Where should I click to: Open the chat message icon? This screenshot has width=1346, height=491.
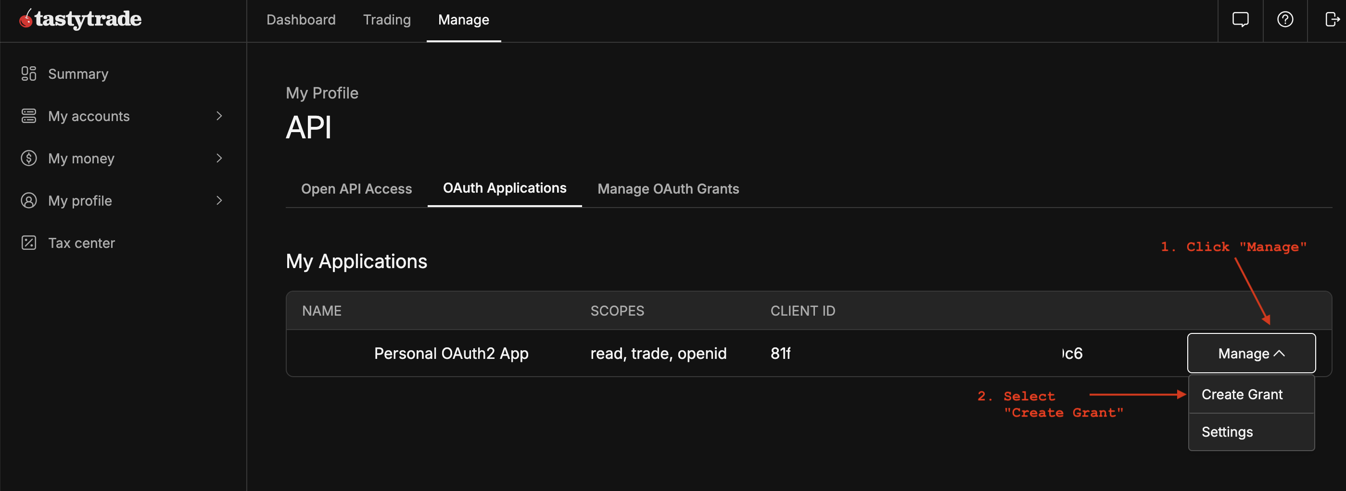(x=1240, y=20)
